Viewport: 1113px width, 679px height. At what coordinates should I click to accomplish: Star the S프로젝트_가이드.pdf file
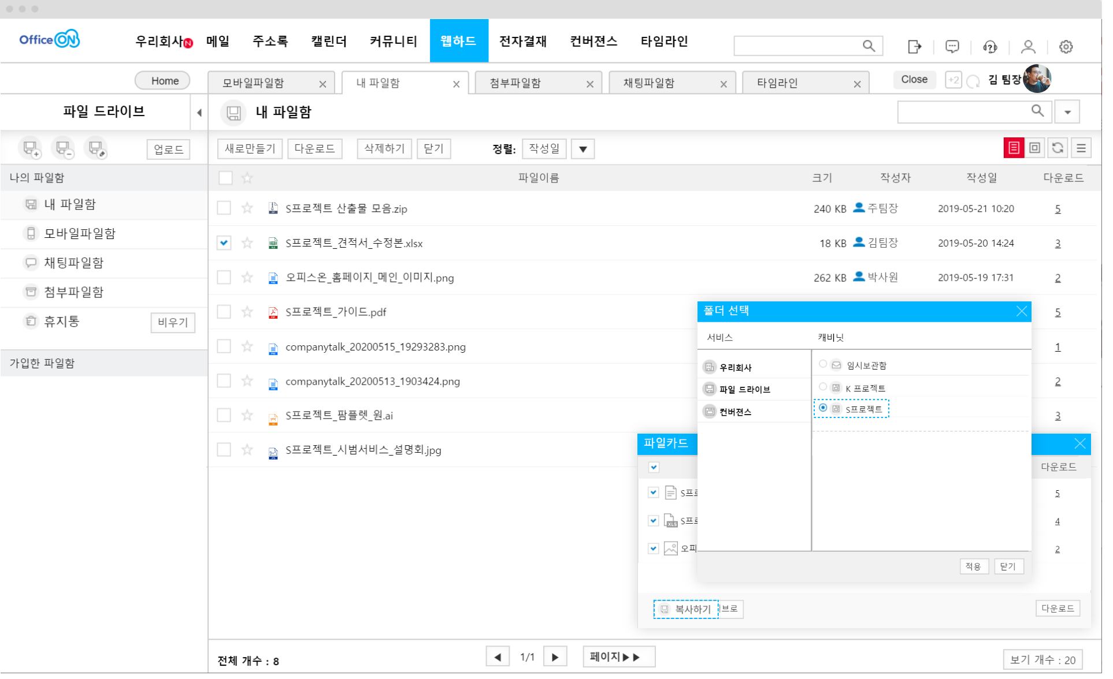(247, 312)
